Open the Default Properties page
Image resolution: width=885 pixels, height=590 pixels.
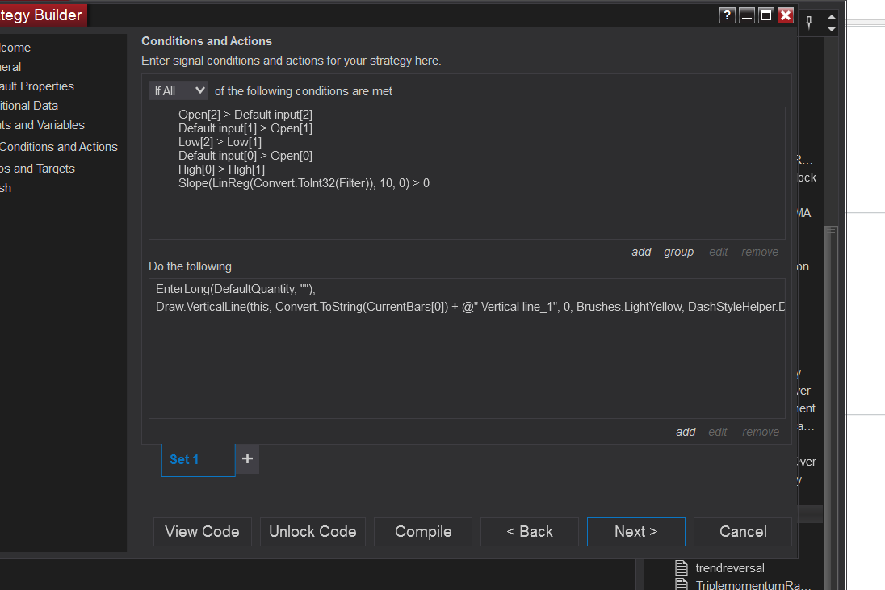pyautogui.click(x=37, y=86)
